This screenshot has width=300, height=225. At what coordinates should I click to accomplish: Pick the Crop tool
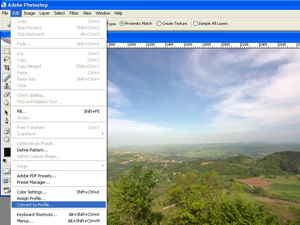click(x=6, y=68)
